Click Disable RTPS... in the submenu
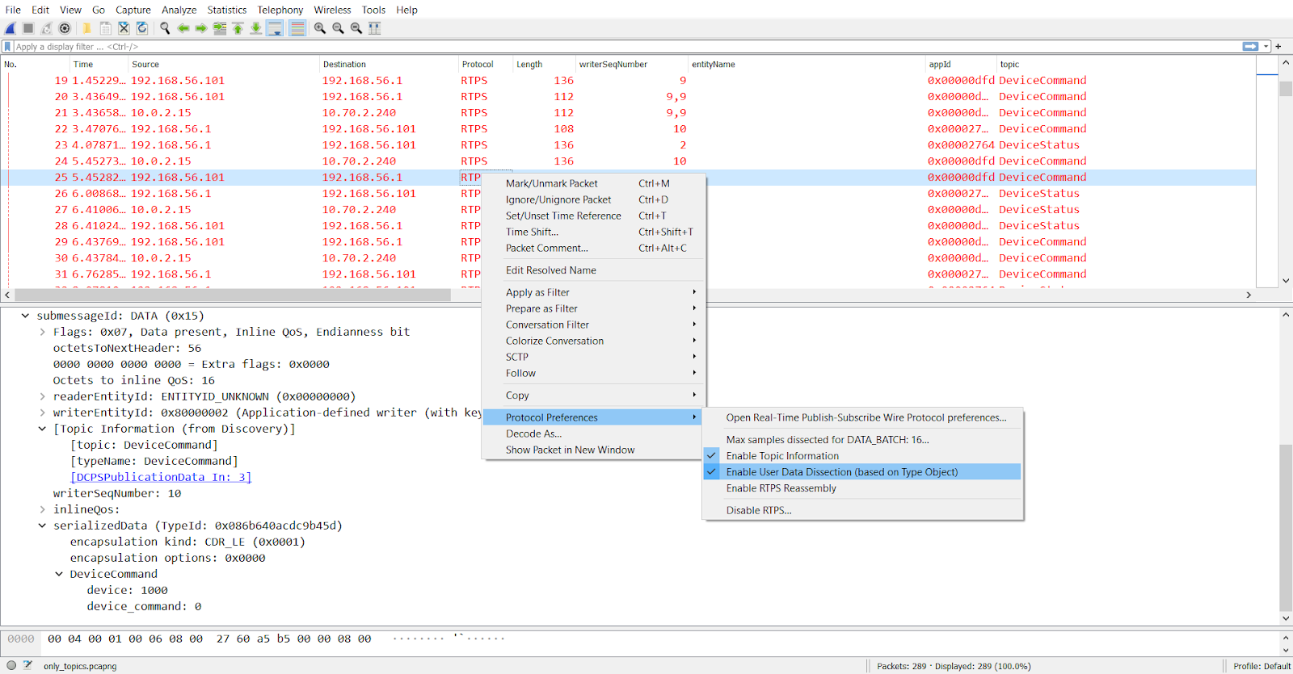The width and height of the screenshot is (1293, 674). (x=758, y=510)
